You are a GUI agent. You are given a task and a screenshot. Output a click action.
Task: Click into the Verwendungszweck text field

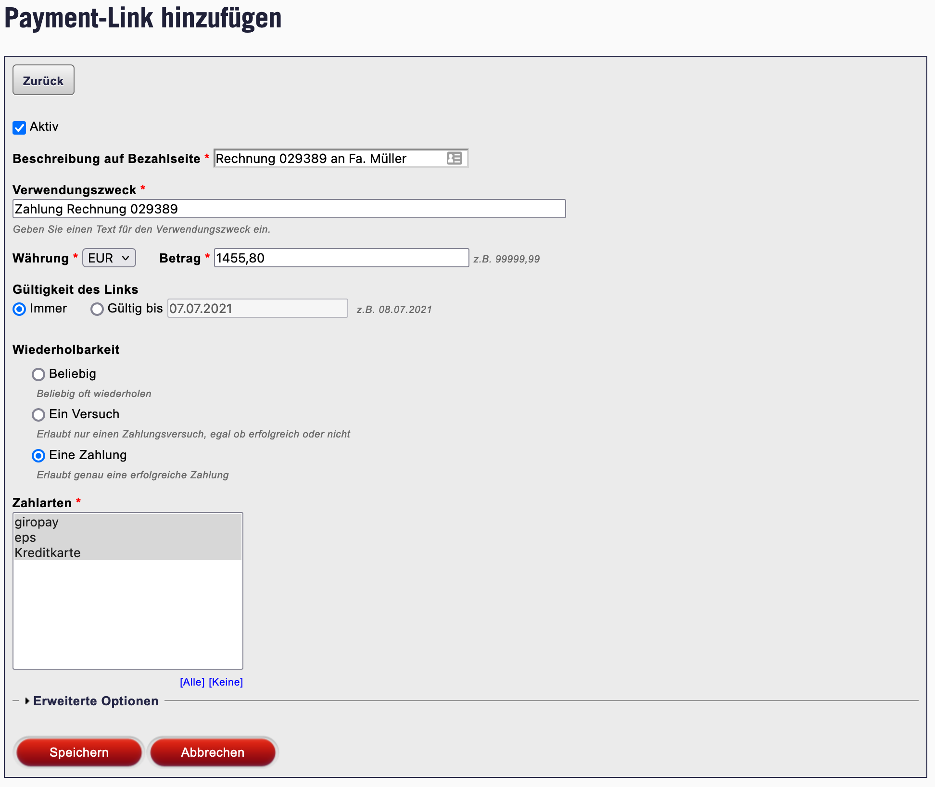point(289,209)
